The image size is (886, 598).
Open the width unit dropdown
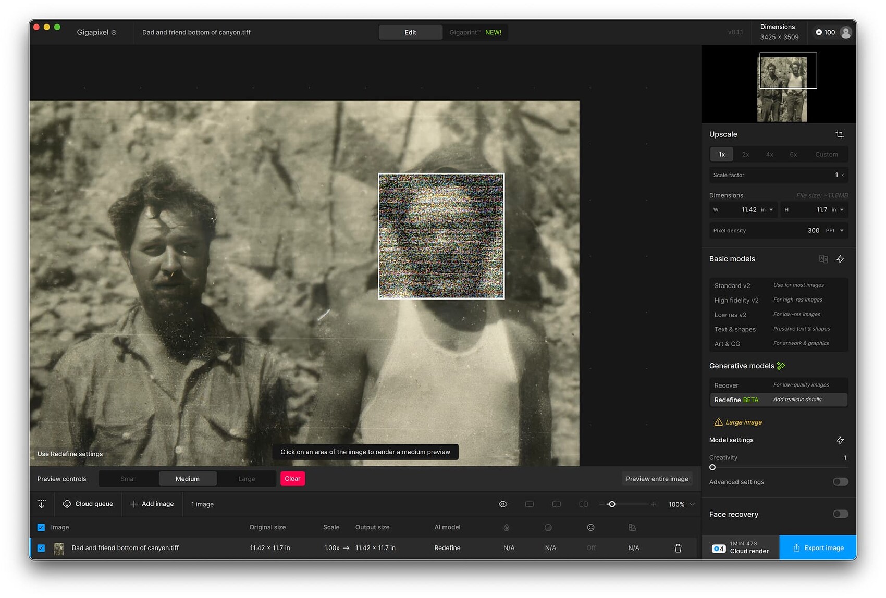coord(766,209)
